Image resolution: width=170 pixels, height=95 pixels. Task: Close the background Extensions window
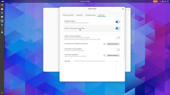[129, 10]
